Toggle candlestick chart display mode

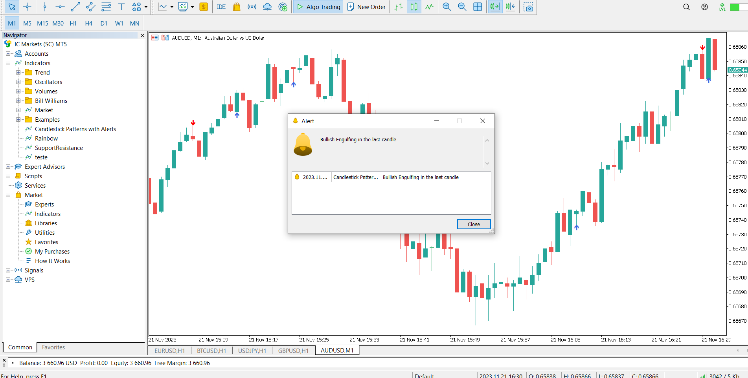point(414,7)
